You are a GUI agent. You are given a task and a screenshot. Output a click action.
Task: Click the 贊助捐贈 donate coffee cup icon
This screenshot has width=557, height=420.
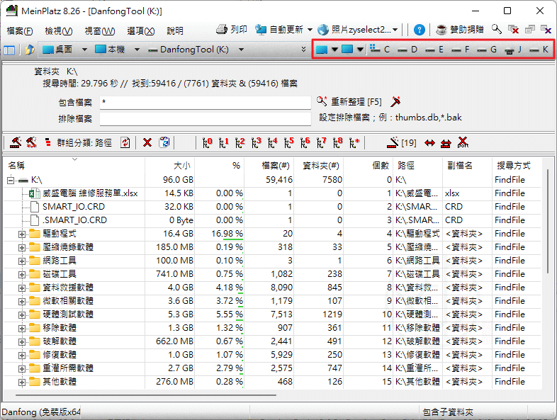441,30
